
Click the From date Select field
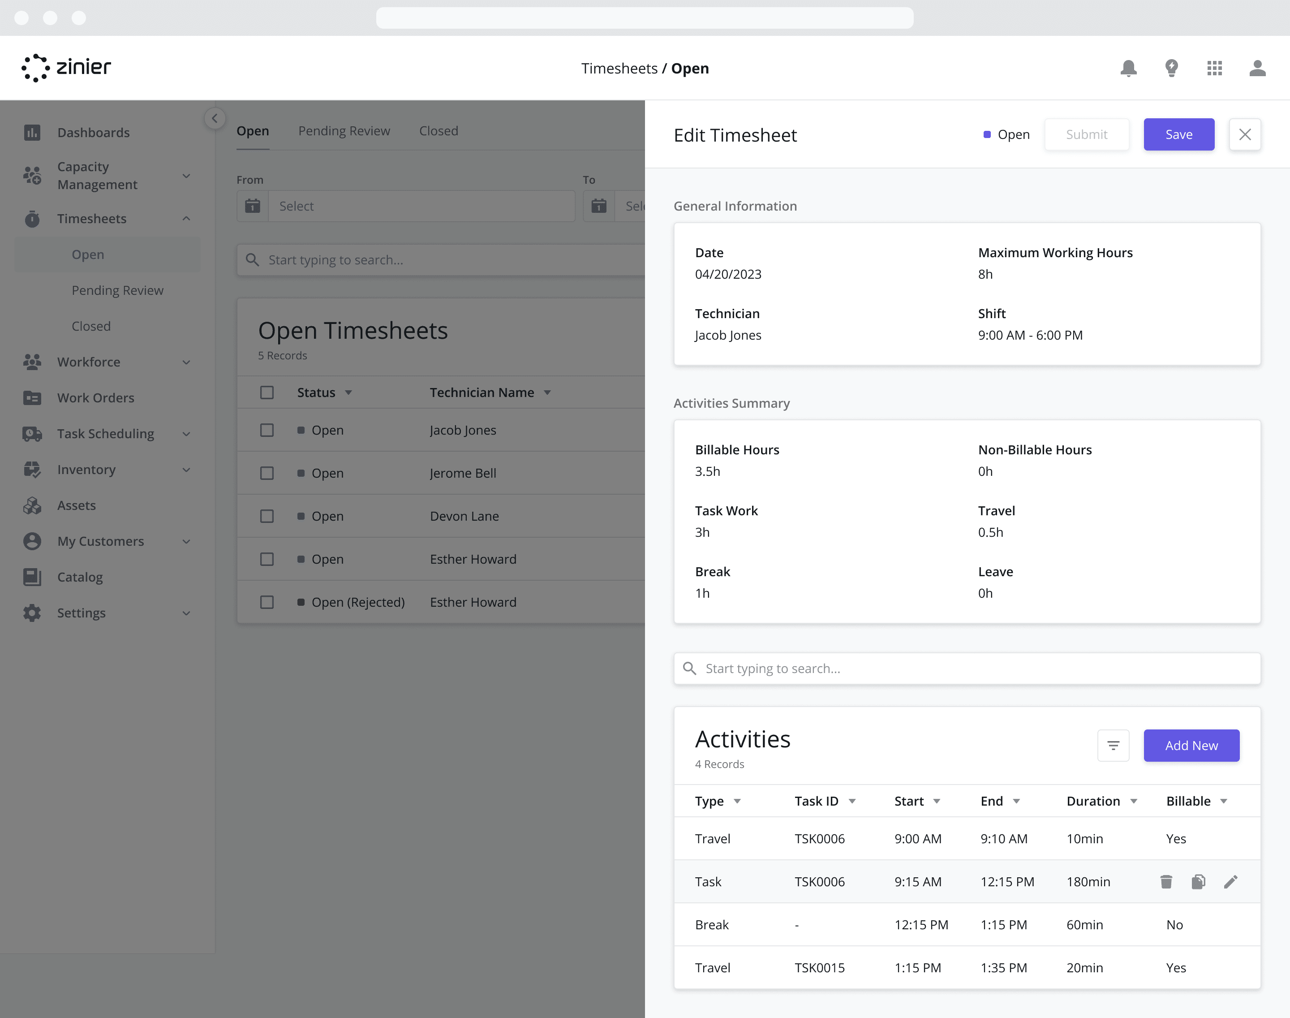click(x=421, y=206)
